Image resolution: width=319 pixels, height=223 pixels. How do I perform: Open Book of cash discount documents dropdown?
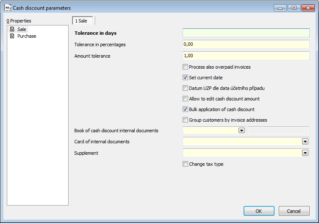(x=241, y=131)
